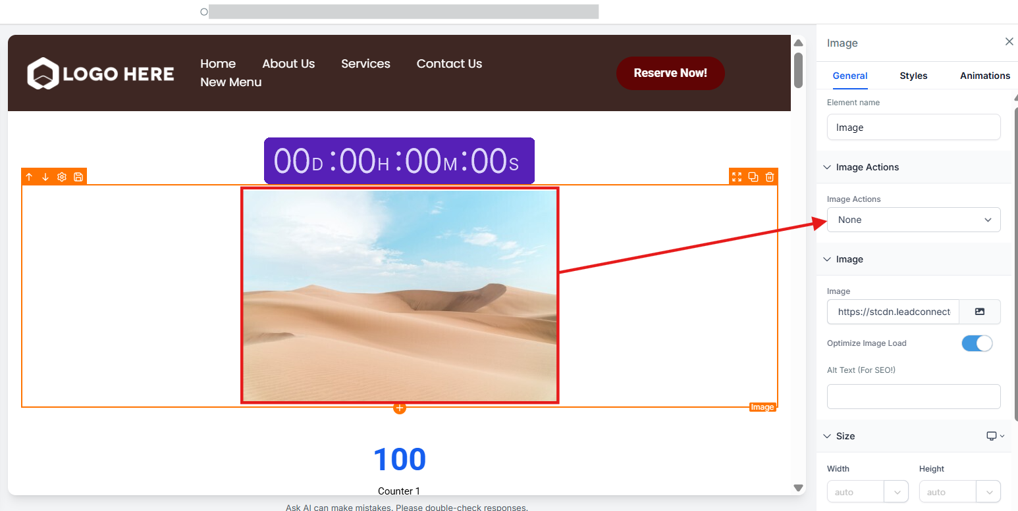
Task: Click the orange plus add element button
Action: [400, 408]
